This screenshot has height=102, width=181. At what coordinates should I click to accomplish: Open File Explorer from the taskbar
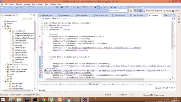tap(19, 99)
